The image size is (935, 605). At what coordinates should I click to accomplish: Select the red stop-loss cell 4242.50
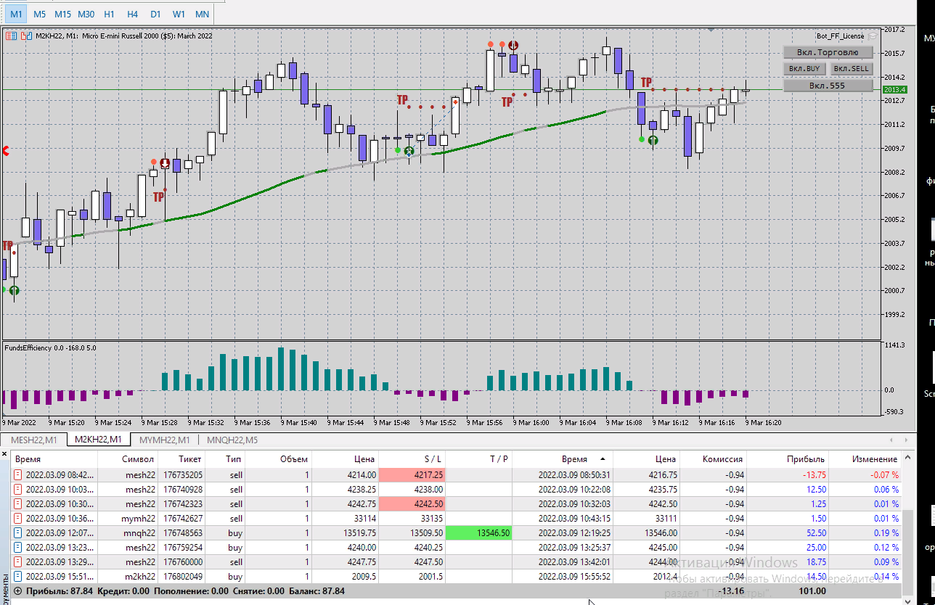tap(412, 504)
